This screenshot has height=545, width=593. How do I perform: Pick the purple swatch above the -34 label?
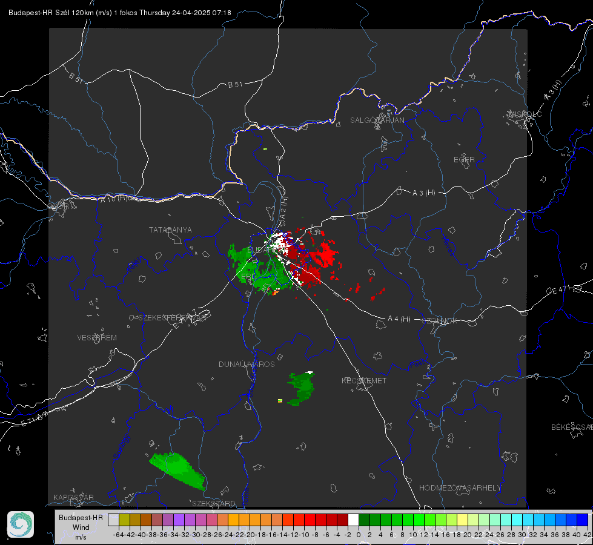(179, 520)
